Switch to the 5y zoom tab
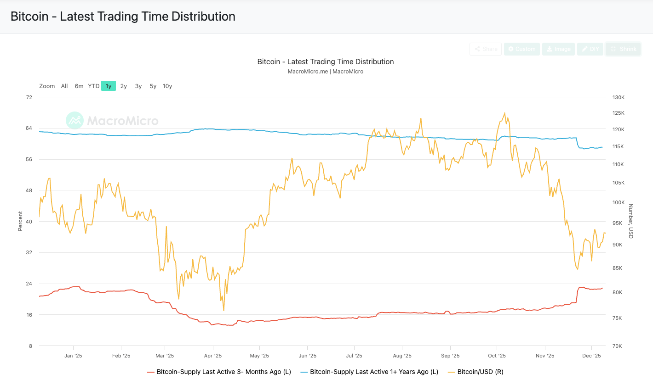 tap(153, 86)
